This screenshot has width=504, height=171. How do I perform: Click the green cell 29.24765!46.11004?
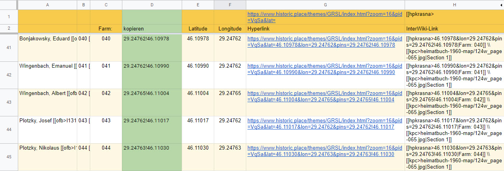click(x=152, y=103)
